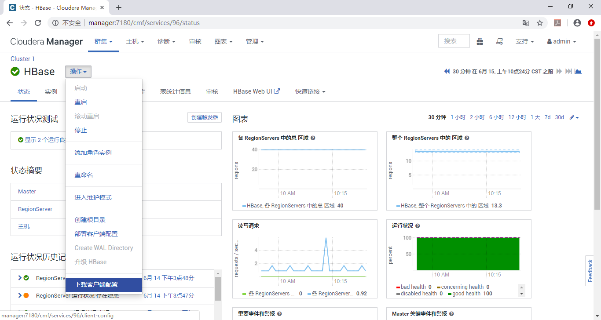The height and width of the screenshot is (320, 601).
Task: Click the 搜索 search input field
Action: [x=454, y=41]
